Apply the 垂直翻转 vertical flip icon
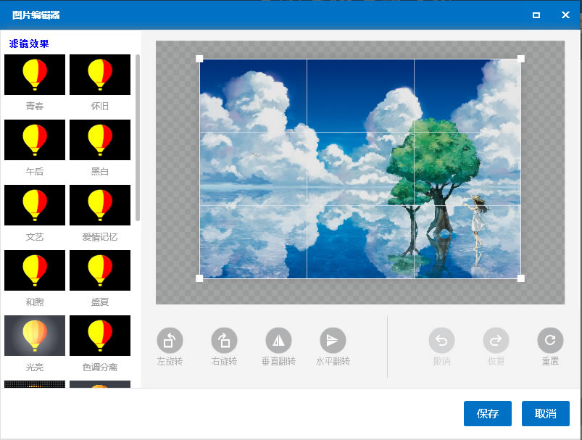The height and width of the screenshot is (440, 582). pyautogui.click(x=278, y=340)
